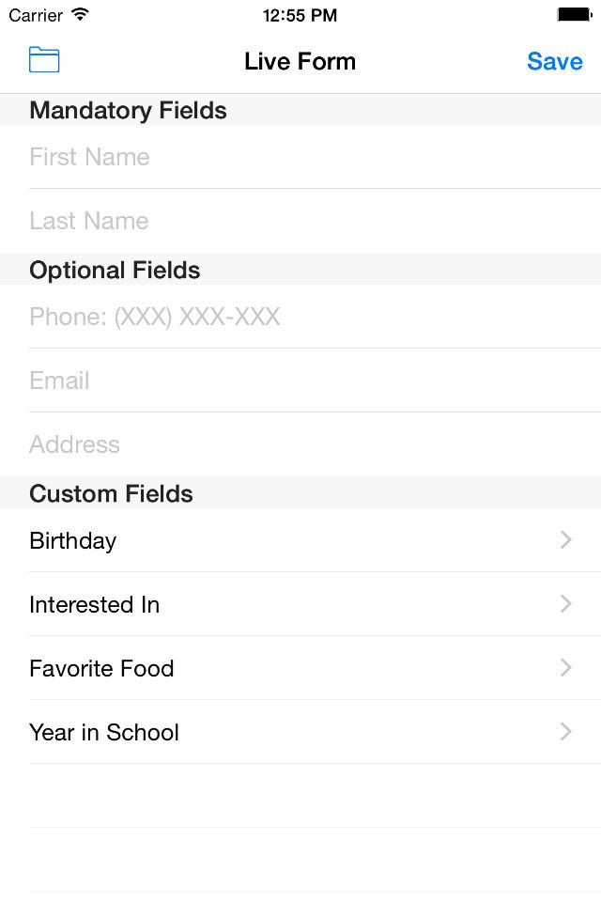This screenshot has width=601, height=902.
Task: Enter the Phone number field
Action: [x=300, y=317]
